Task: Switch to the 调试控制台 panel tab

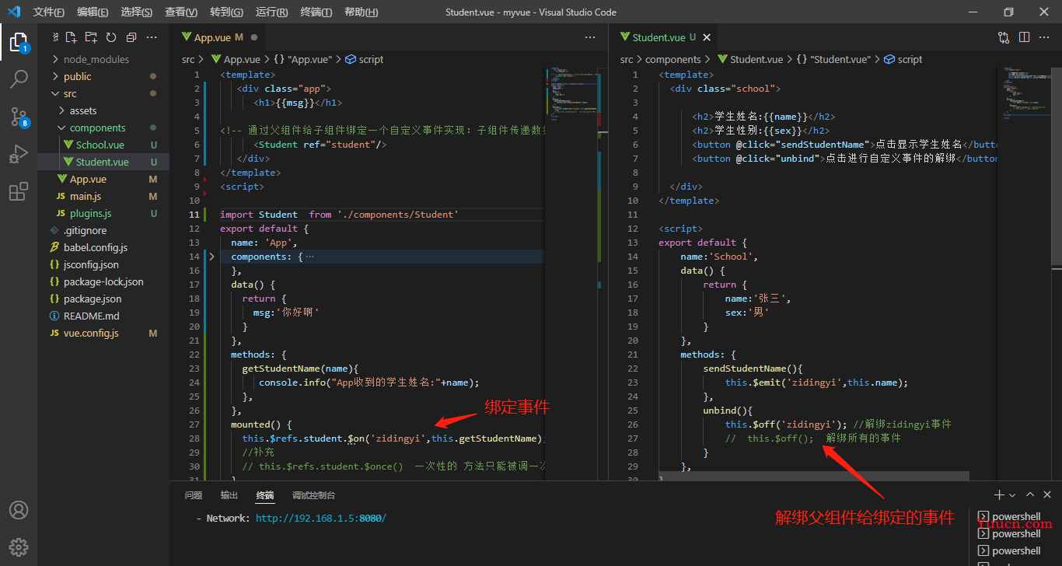Action: [314, 495]
